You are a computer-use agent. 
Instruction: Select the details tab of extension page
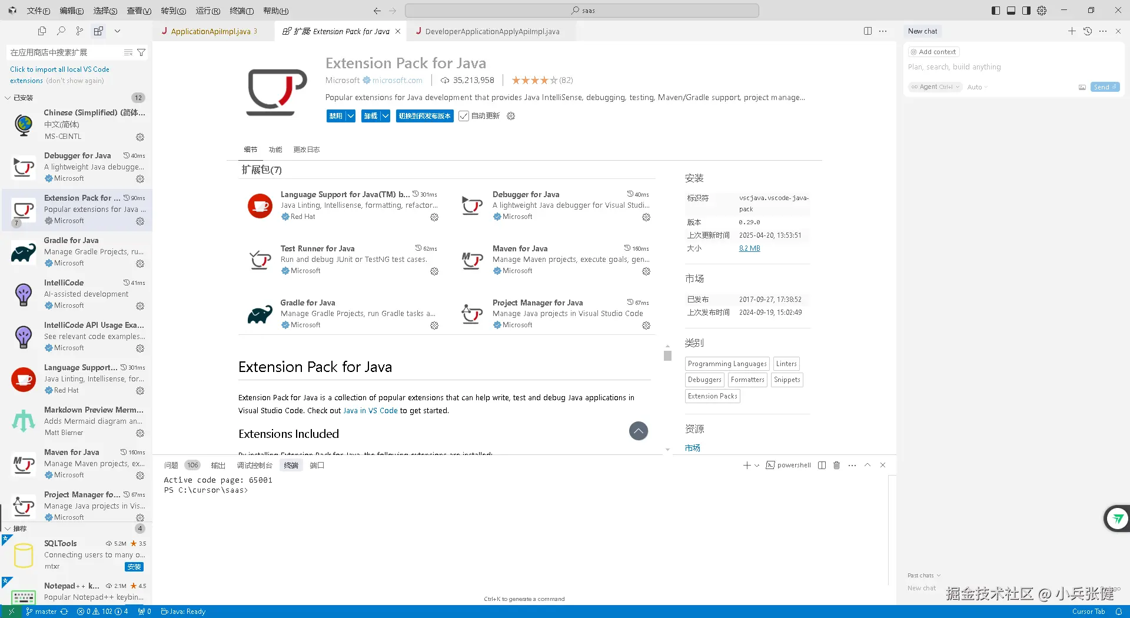[x=251, y=149]
